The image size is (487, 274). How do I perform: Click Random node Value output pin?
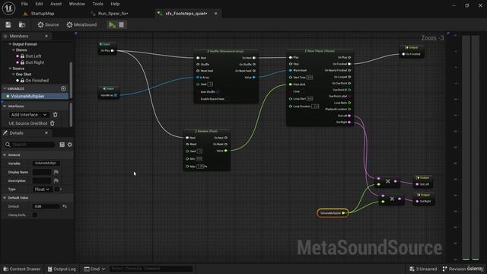pyautogui.click(x=226, y=151)
